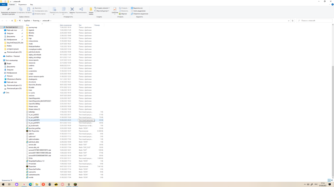Open Yandex Browser from the taskbar

click(x=24, y=184)
